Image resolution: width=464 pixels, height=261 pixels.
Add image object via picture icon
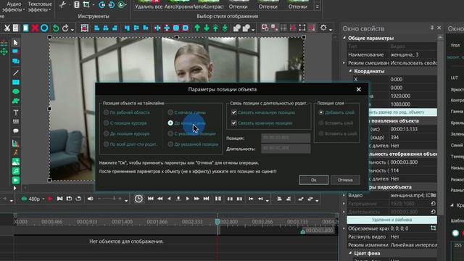[x=16, y=162]
